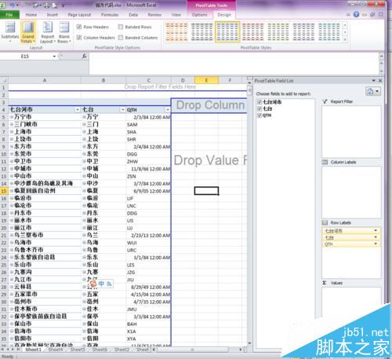Click the insert function fx icon
Image resolution: width=392 pixels, height=359 pixels.
(84, 57)
